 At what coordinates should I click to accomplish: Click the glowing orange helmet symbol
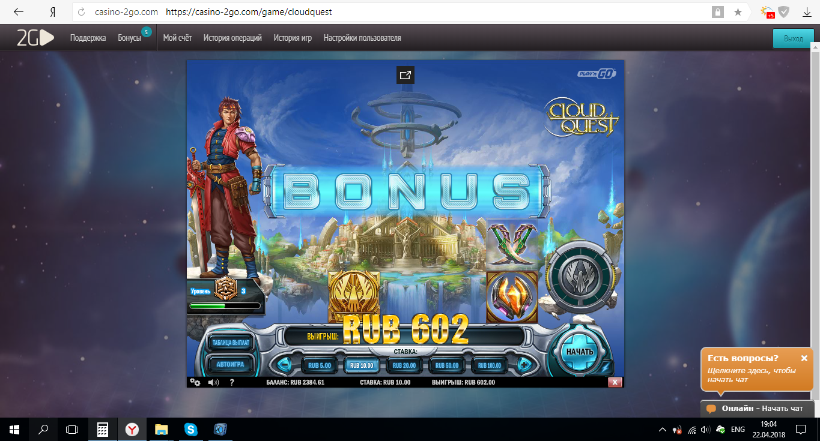click(x=512, y=296)
